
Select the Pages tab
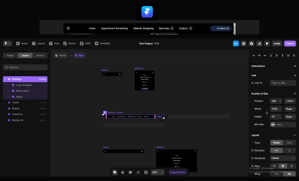10,55
